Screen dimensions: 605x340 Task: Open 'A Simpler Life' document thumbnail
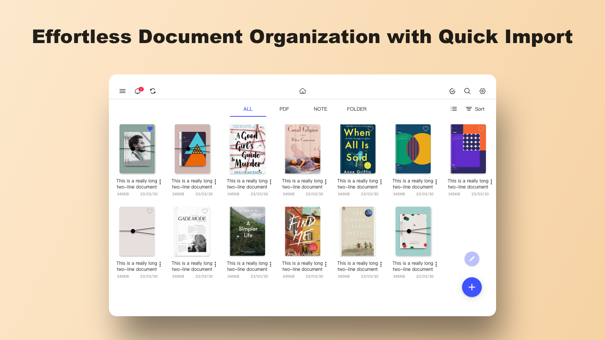pos(247,231)
